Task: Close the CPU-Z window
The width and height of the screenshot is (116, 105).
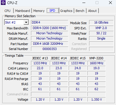Action: (110, 3)
